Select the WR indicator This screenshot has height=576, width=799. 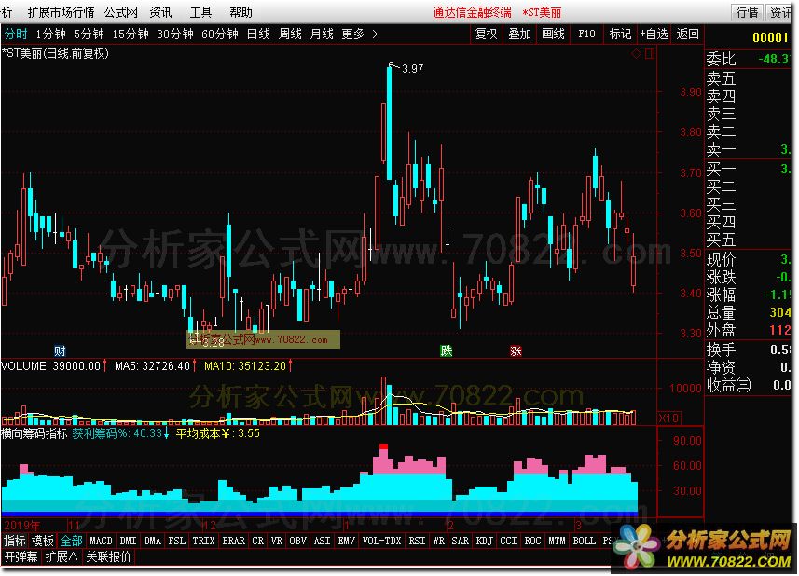(x=439, y=541)
